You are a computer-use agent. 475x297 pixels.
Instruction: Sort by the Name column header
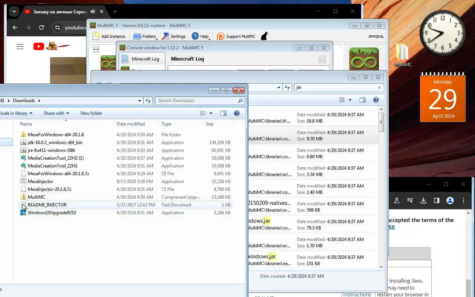(66, 124)
